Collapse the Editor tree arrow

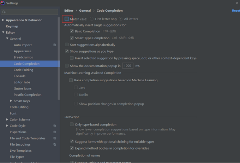click(x=3, y=33)
